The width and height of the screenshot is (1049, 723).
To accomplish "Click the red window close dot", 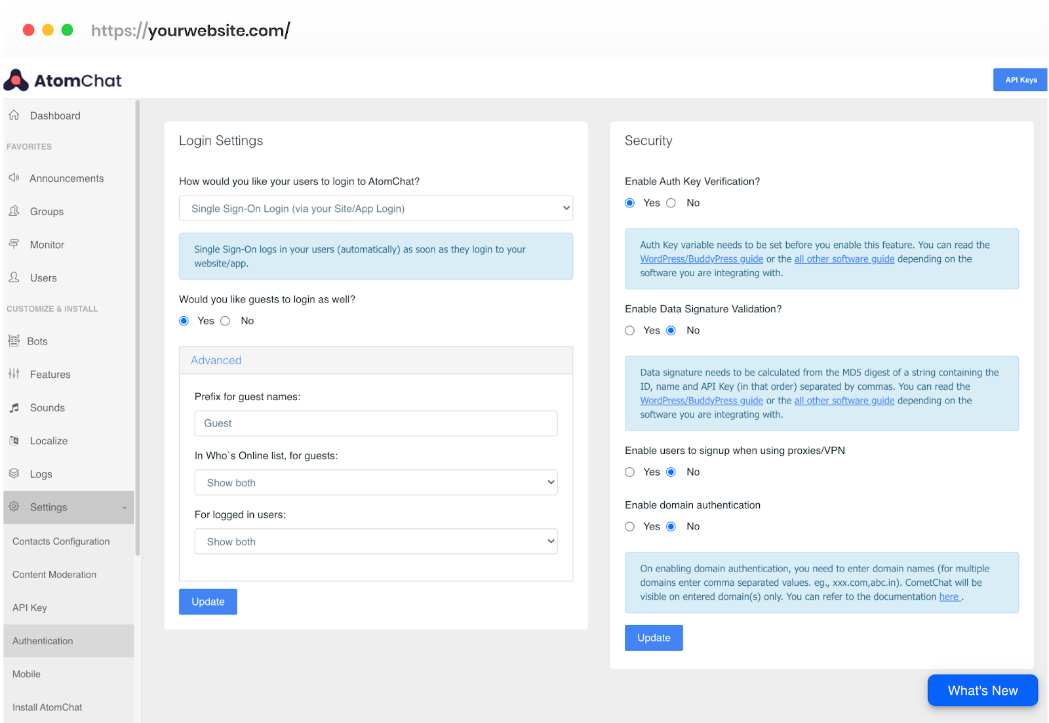I will coord(28,30).
